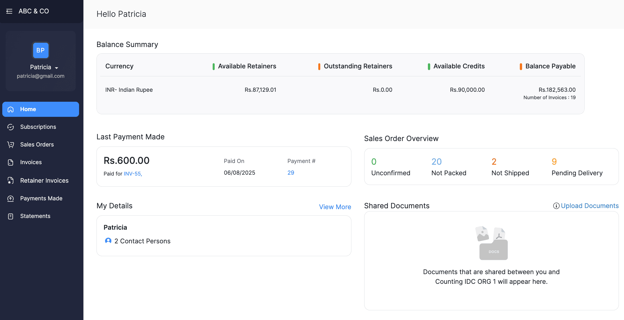Click payment number 29 link
Viewport: 624px width, 320px height.
tap(291, 172)
